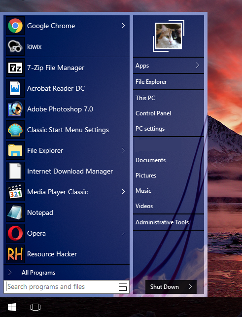Click the Acrobat Reader DC label
The image size is (242, 317).
[56, 88]
